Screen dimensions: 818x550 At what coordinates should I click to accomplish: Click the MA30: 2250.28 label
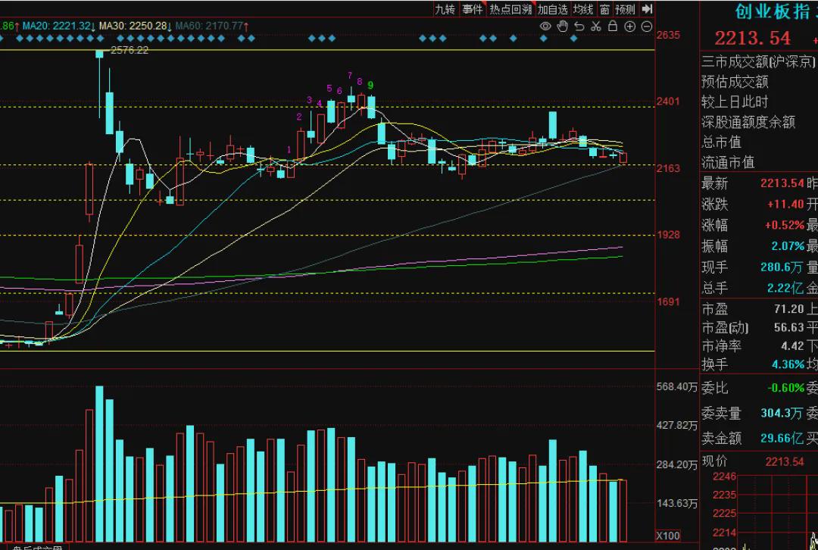[135, 25]
